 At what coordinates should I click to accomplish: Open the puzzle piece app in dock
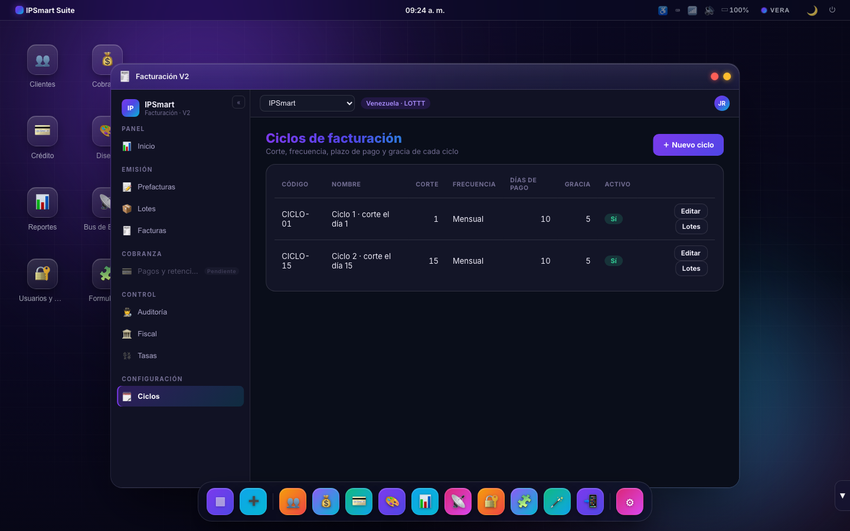coord(524,502)
